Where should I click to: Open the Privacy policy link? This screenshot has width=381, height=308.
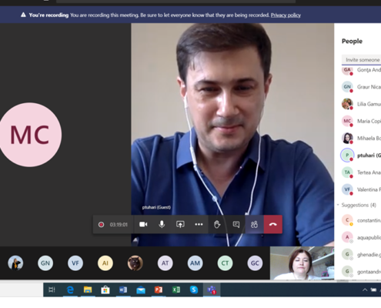[286, 15]
